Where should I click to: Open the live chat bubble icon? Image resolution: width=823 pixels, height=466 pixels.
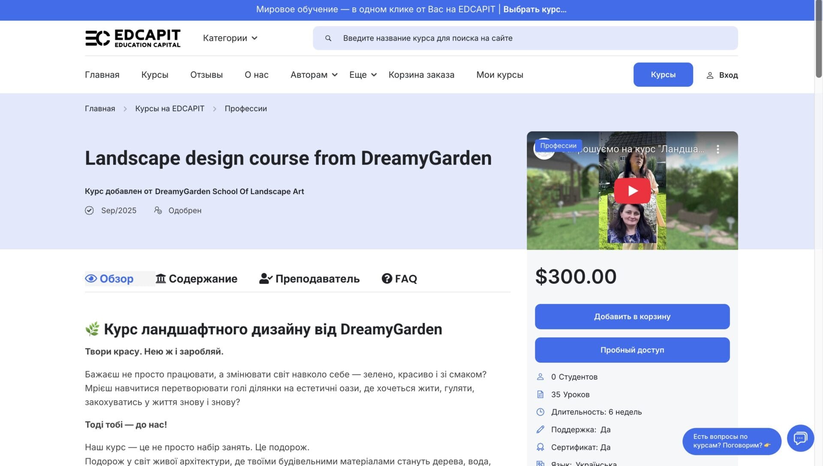pyautogui.click(x=800, y=438)
